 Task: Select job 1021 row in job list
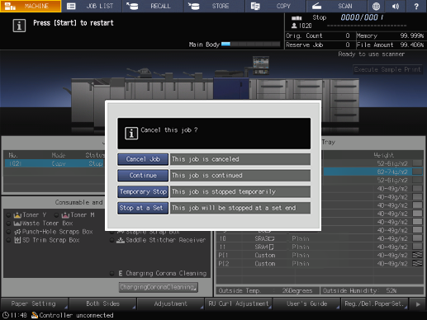pyautogui.click(x=55, y=163)
